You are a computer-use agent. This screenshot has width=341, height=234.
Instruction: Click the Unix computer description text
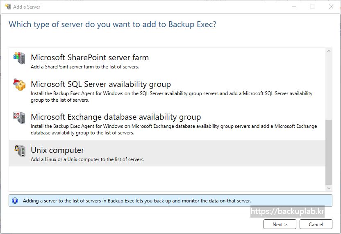(x=87, y=159)
